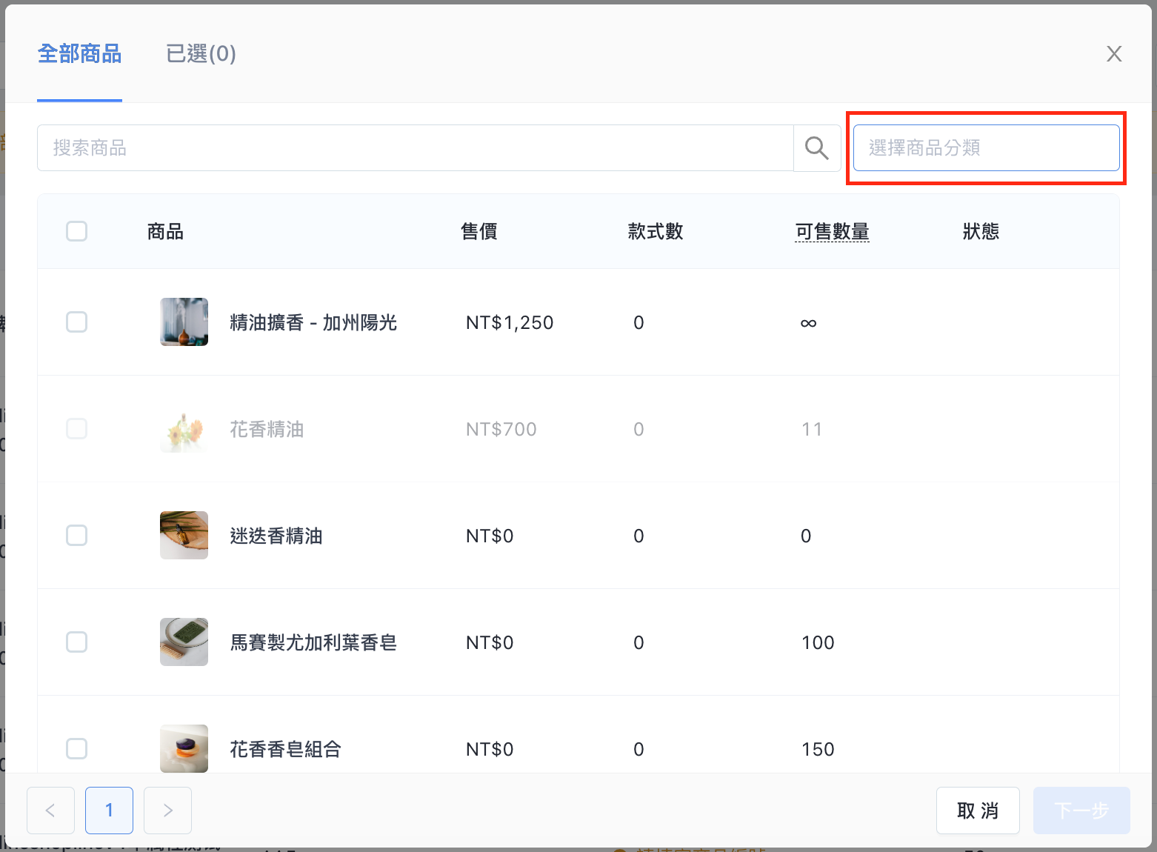Select page 1 in pagination
The width and height of the screenshot is (1157, 852).
[109, 811]
